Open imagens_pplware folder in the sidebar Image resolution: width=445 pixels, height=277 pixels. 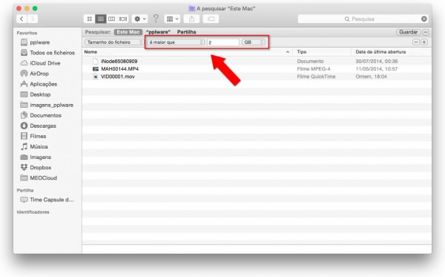point(51,105)
